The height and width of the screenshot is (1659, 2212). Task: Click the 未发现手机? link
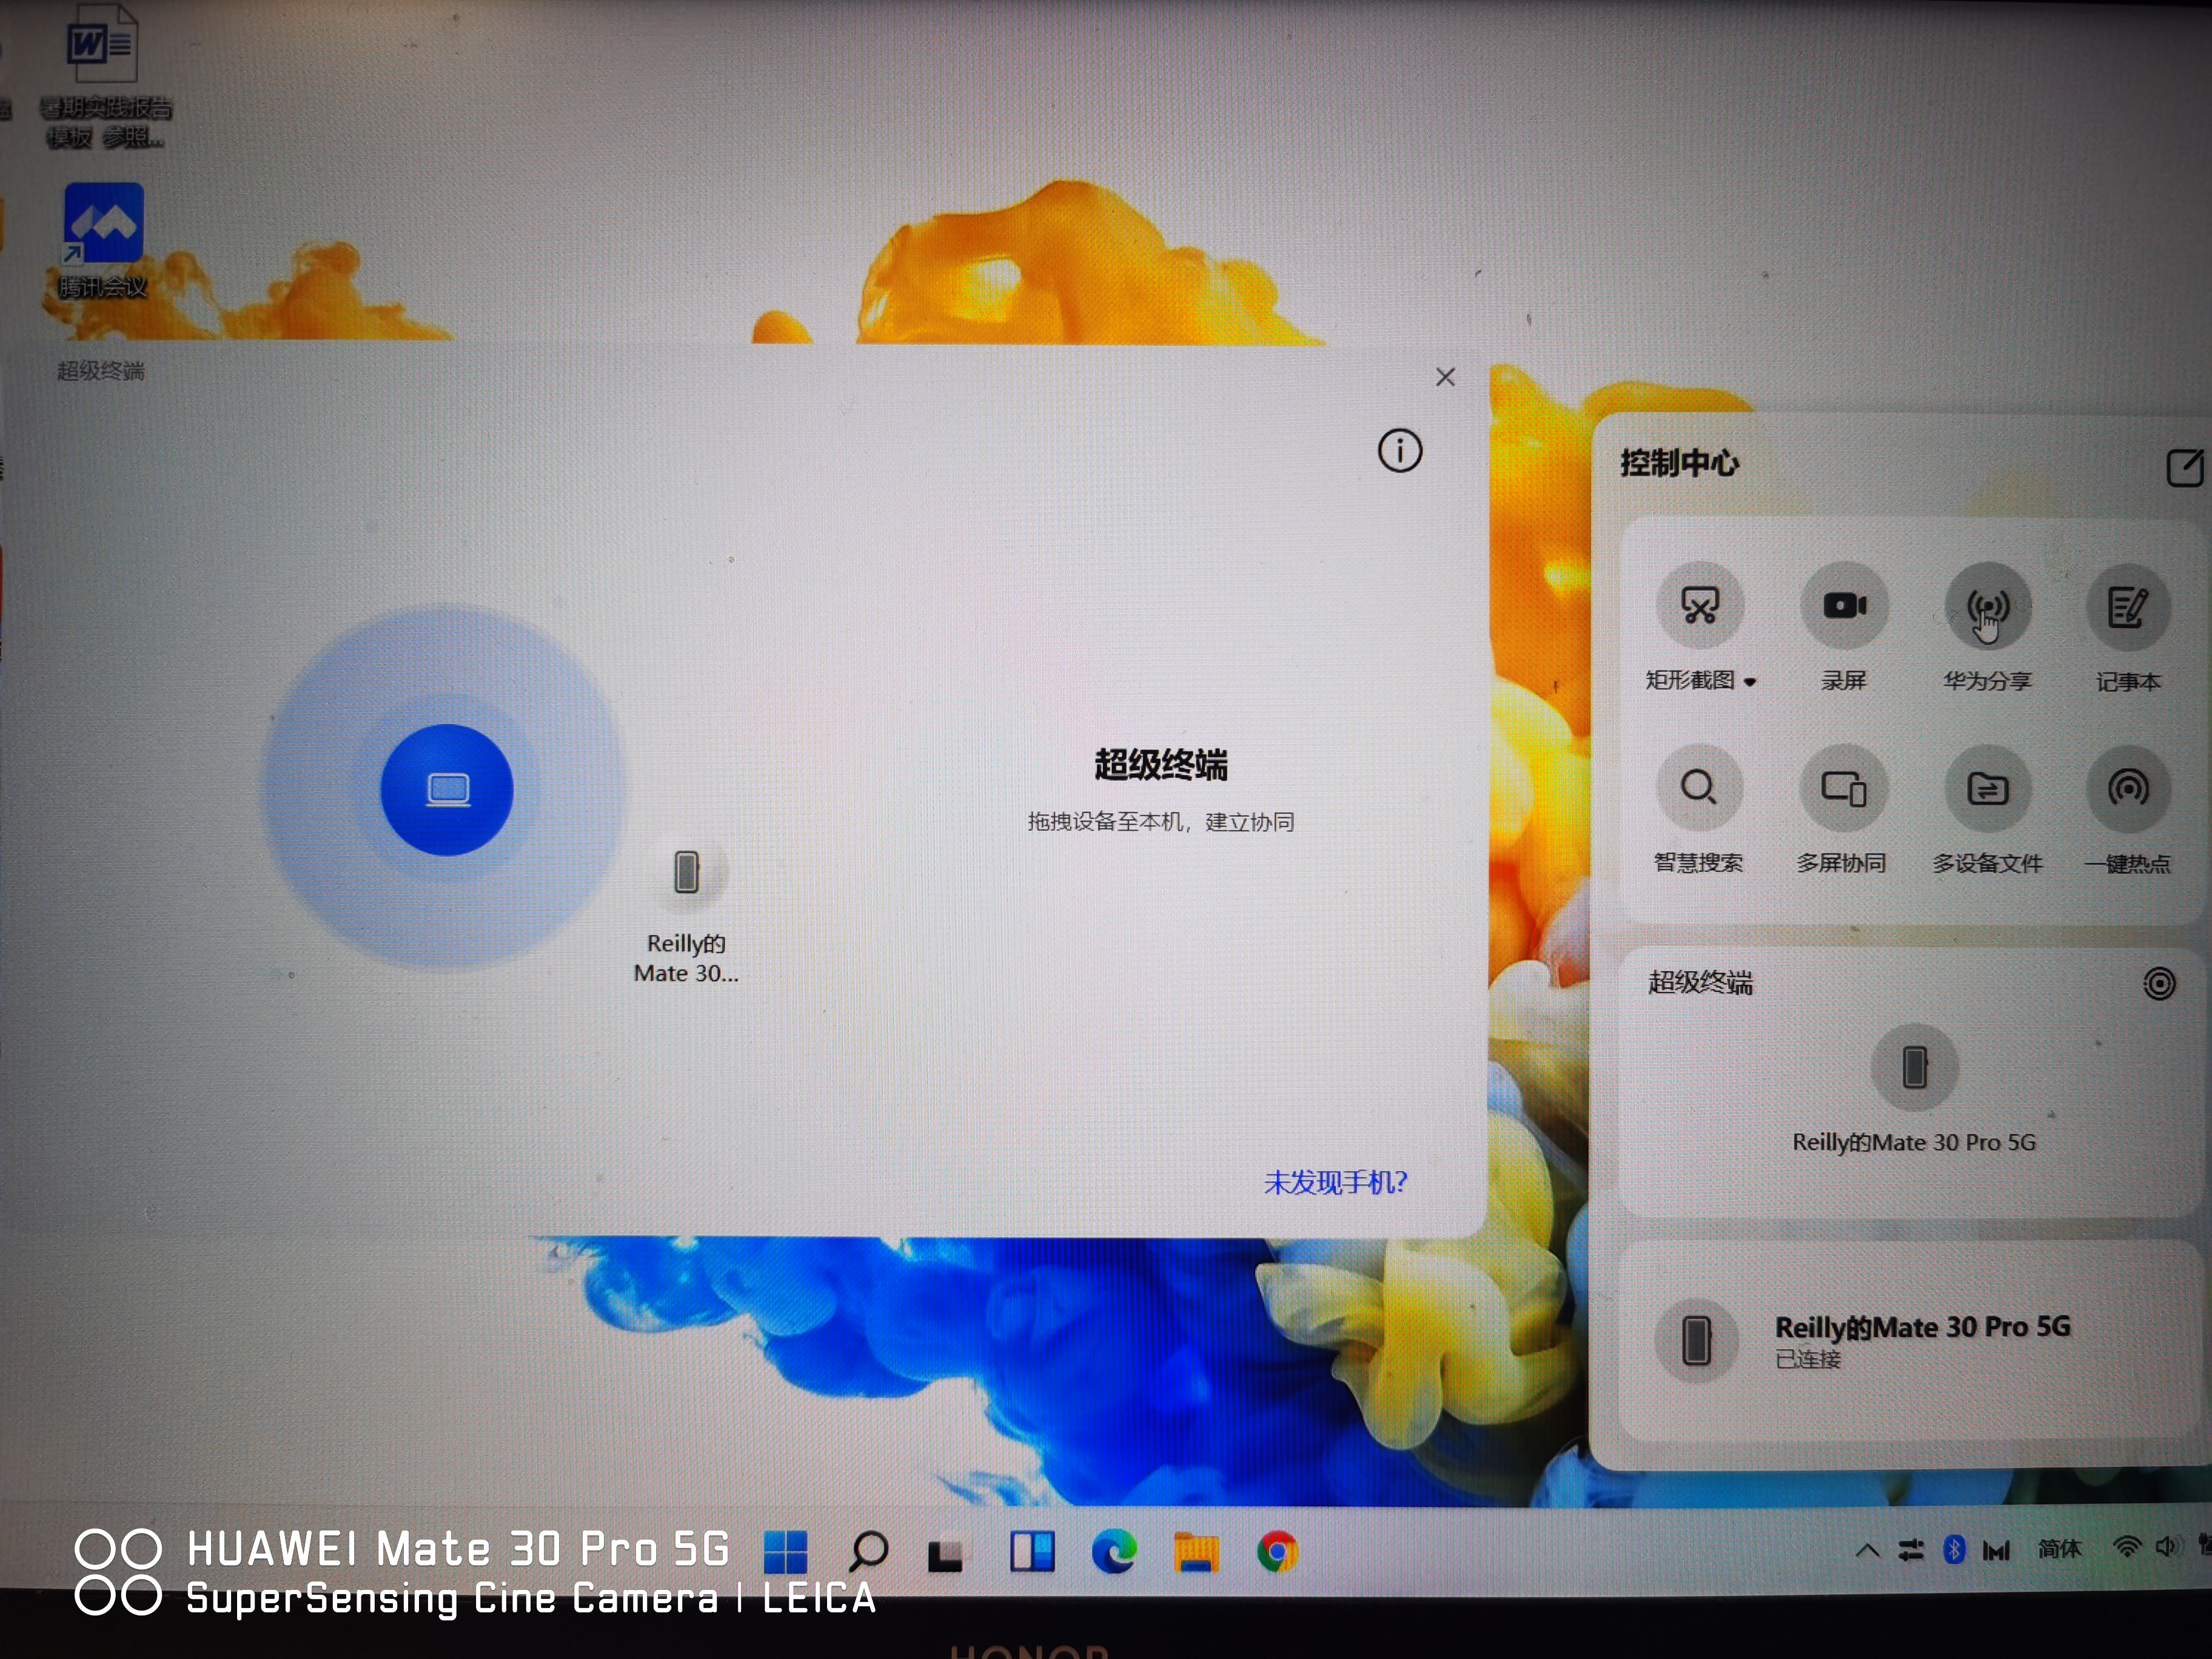[1335, 1183]
